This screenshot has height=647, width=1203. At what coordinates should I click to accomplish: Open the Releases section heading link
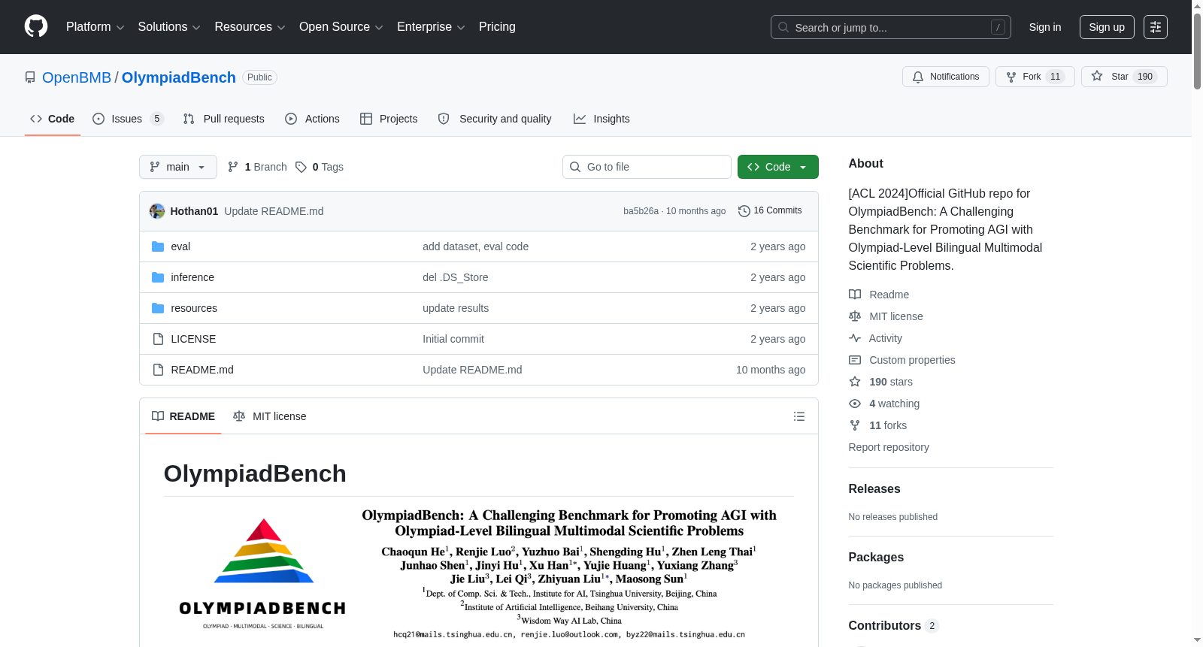(874, 488)
